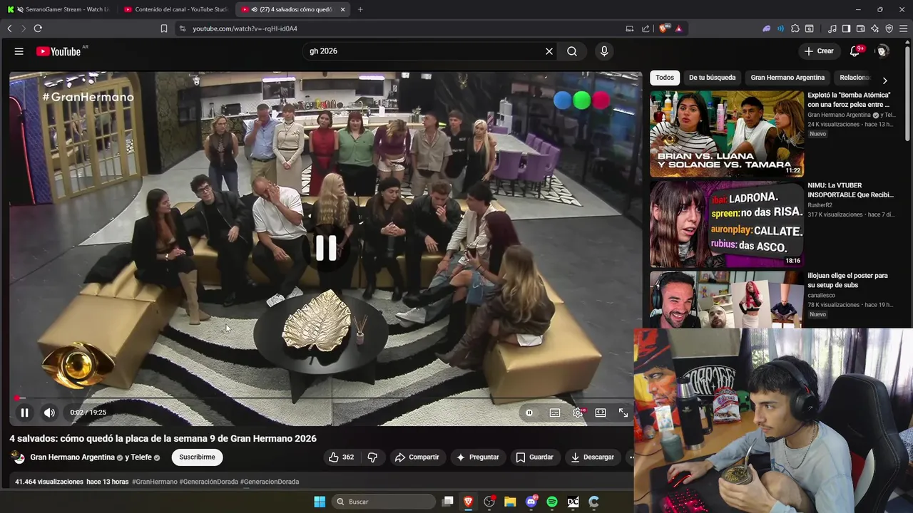Click the large pause overlay on the video

326,247
